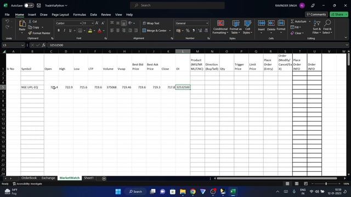Click the Borders icon
351x197 pixels.
point(80,31)
